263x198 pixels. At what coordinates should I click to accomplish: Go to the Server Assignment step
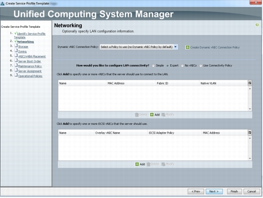tap(30, 71)
